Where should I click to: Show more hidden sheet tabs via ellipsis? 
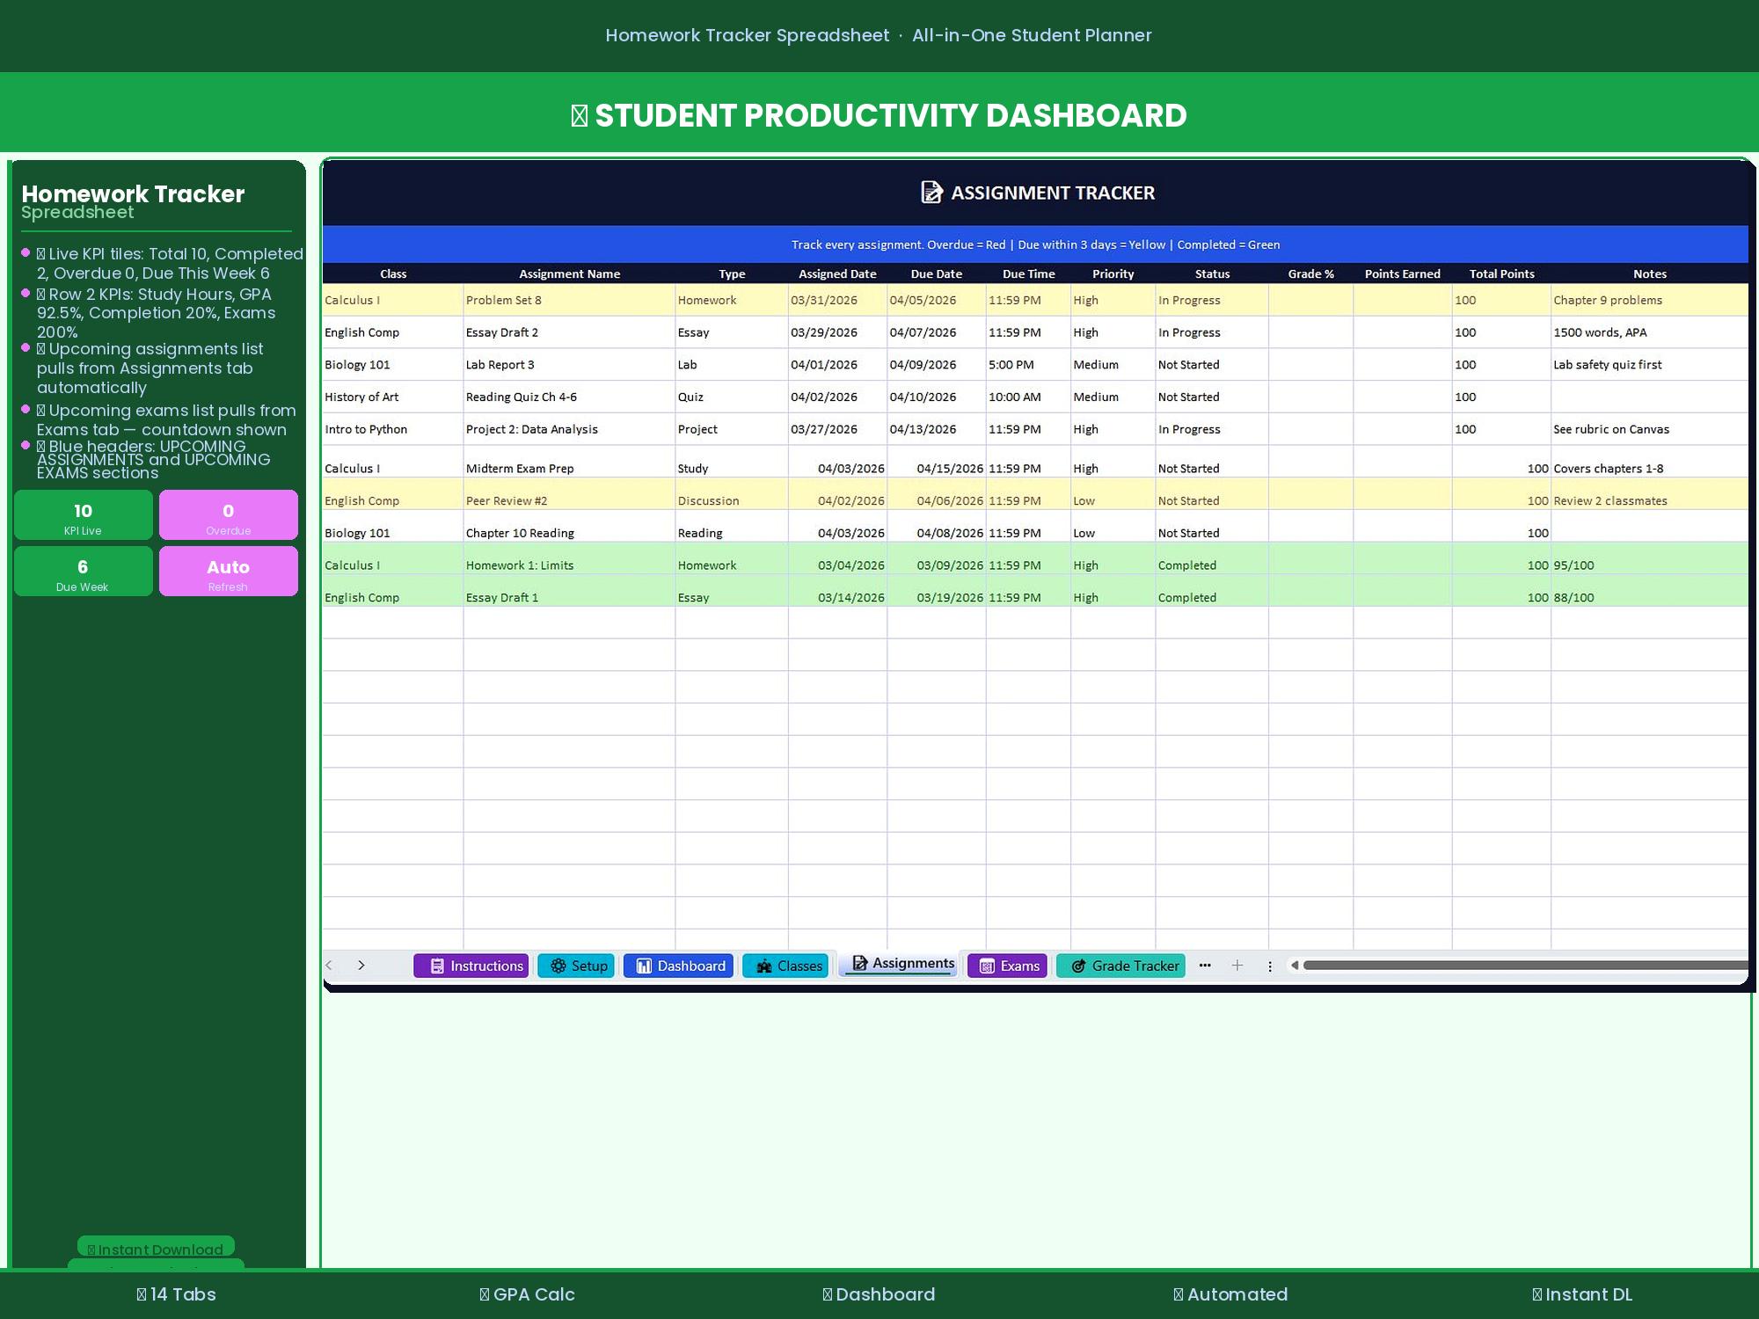click(x=1205, y=966)
